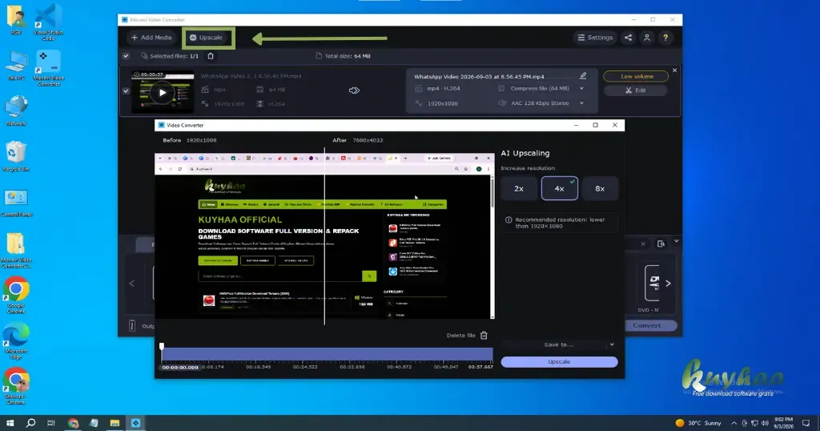Viewport: 820px width, 431px height.
Task: Click the purple timeline bar
Action: click(328, 355)
